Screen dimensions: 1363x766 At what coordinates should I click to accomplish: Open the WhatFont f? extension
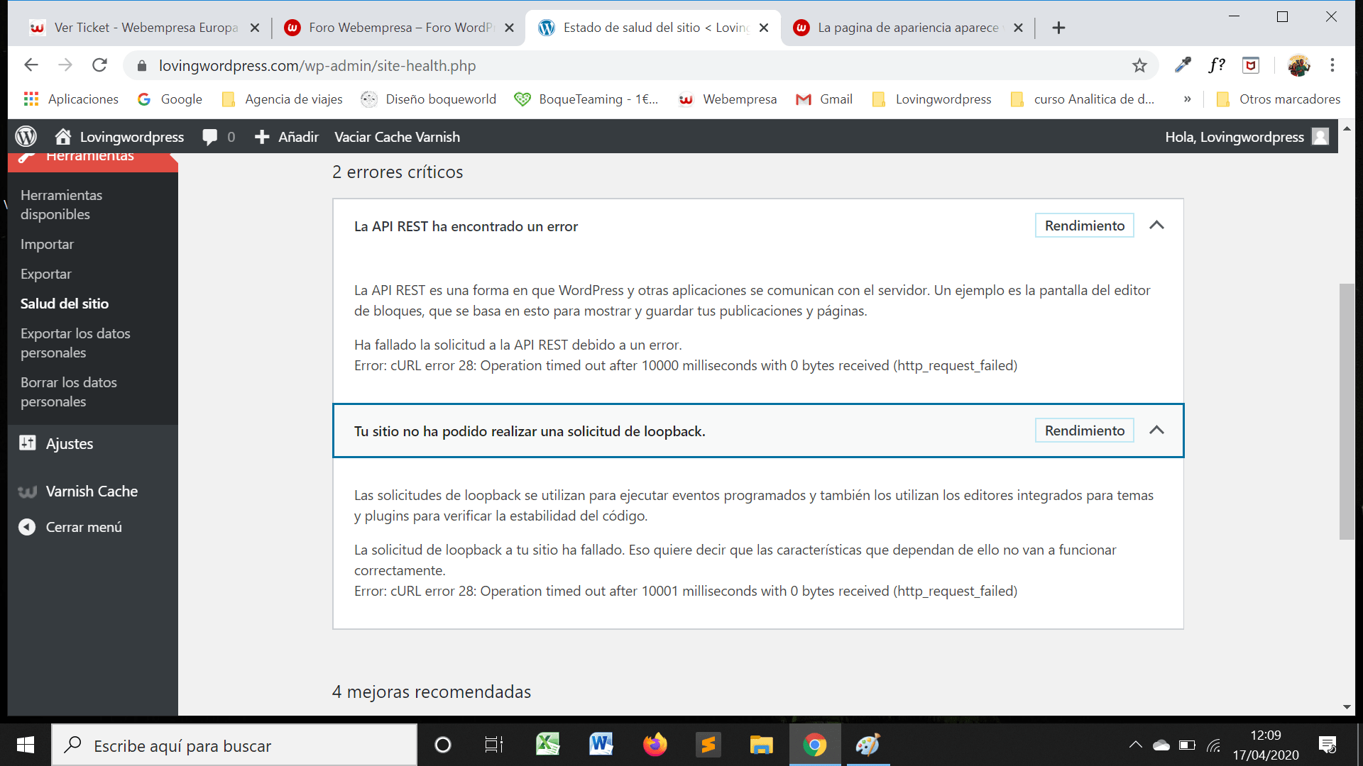[1217, 65]
